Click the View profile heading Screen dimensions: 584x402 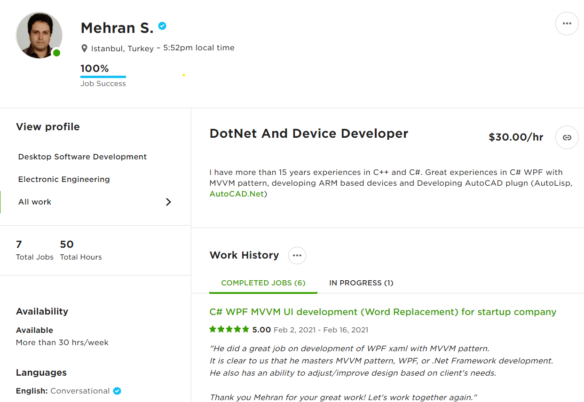(x=47, y=126)
